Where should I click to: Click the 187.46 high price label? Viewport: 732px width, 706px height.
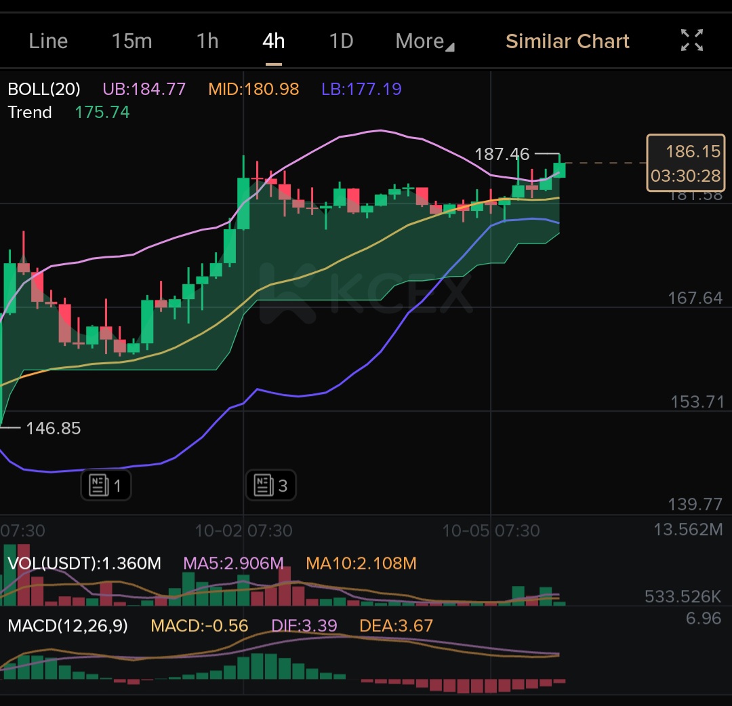[x=502, y=154]
